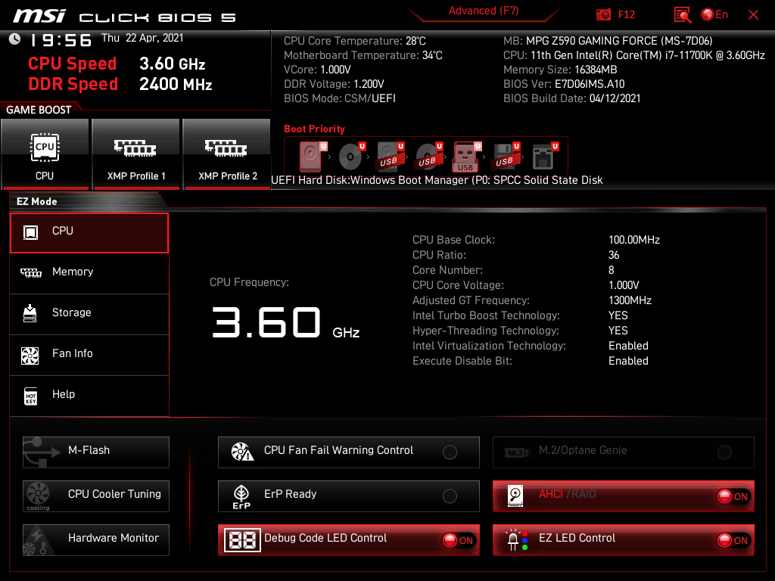Viewport: 775px width, 581px height.
Task: Click the Memory stick icon in sidebar
Action: point(30,272)
